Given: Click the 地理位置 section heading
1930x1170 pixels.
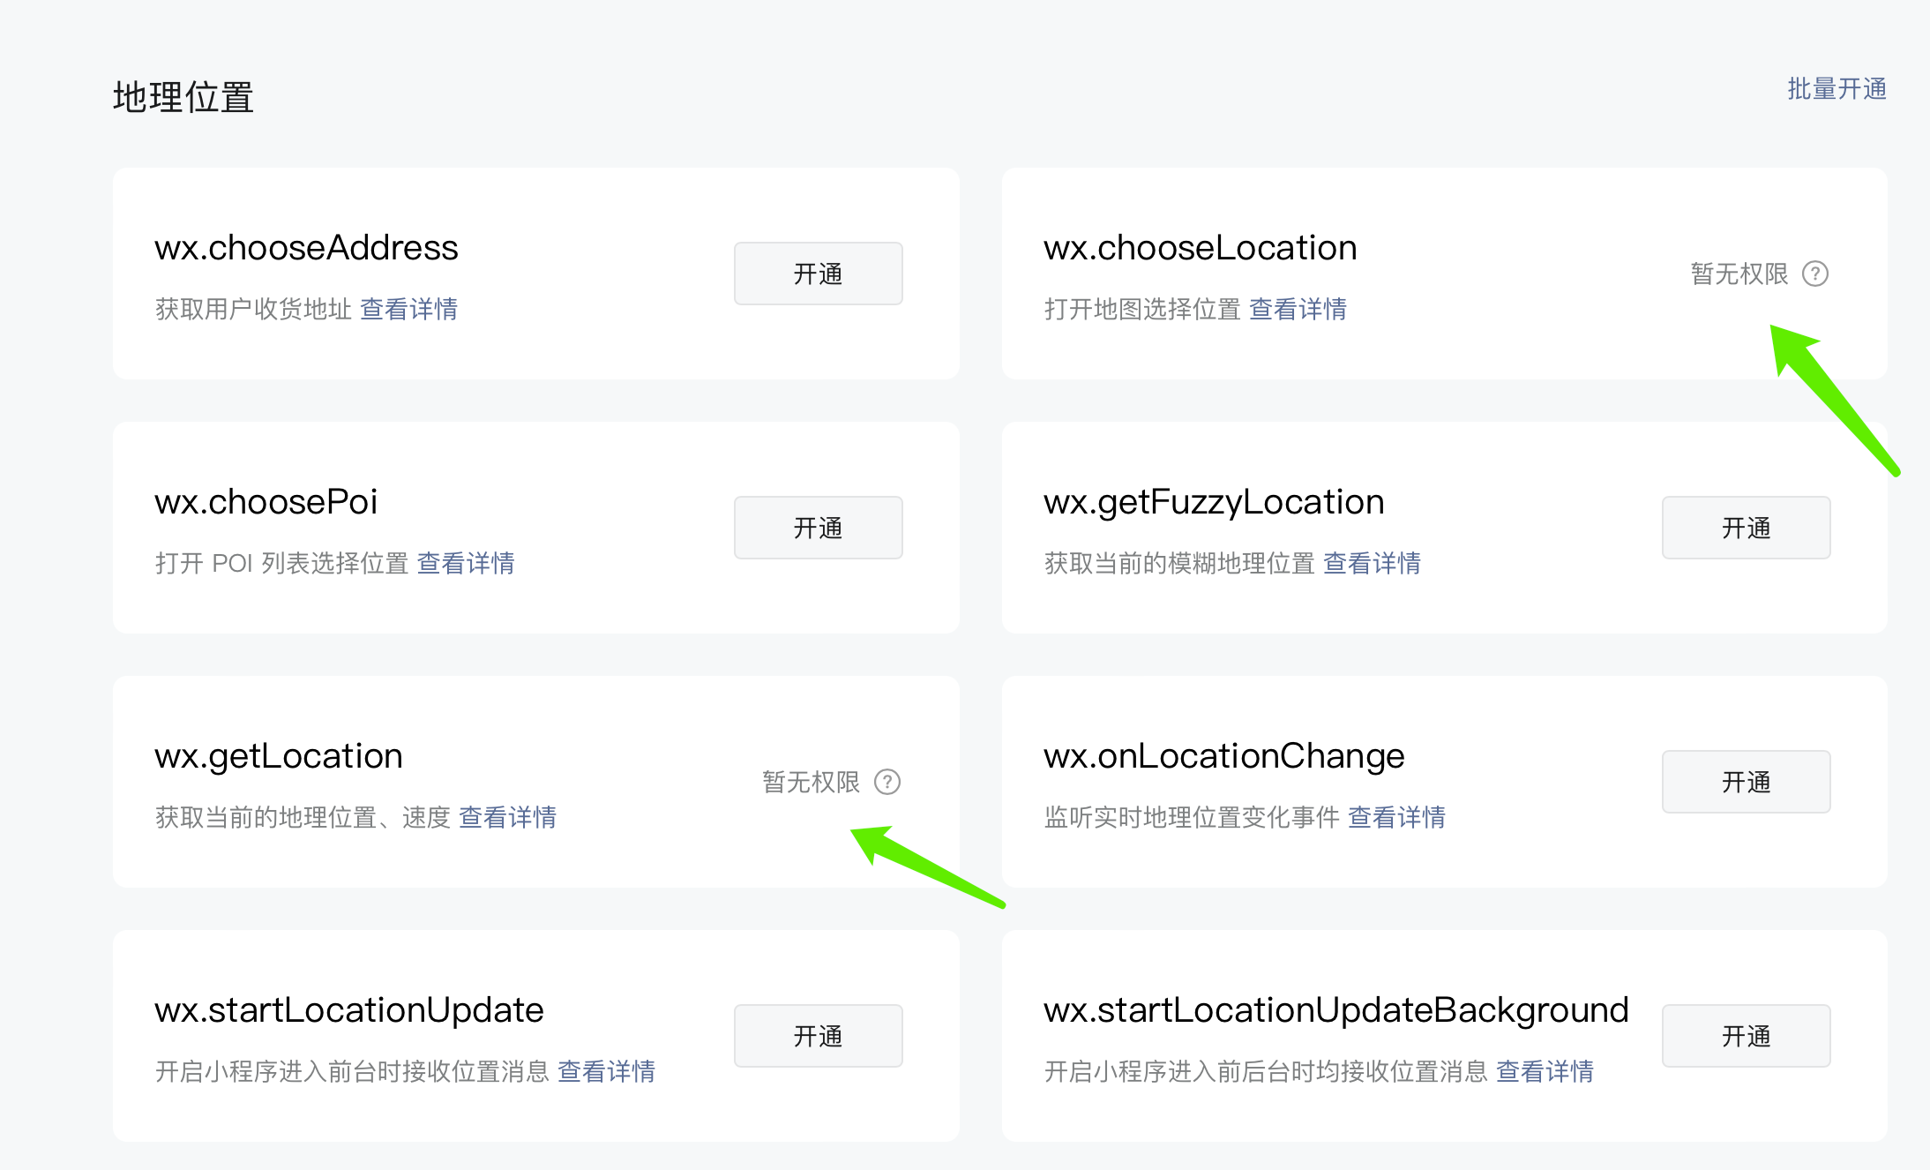Looking at the screenshot, I should (183, 97).
